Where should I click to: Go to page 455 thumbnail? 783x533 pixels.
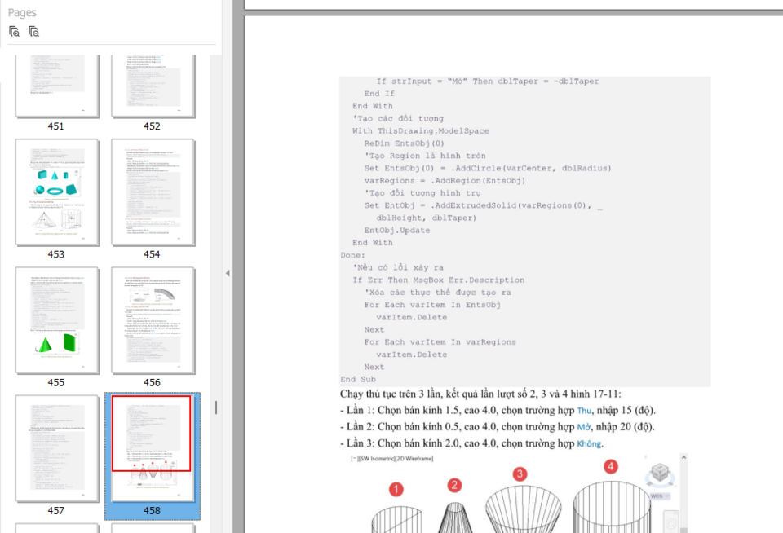(x=55, y=319)
